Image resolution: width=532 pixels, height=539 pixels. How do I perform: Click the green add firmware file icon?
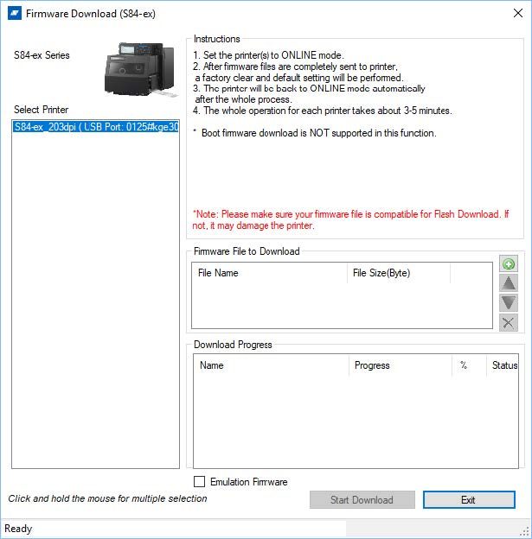(x=509, y=264)
